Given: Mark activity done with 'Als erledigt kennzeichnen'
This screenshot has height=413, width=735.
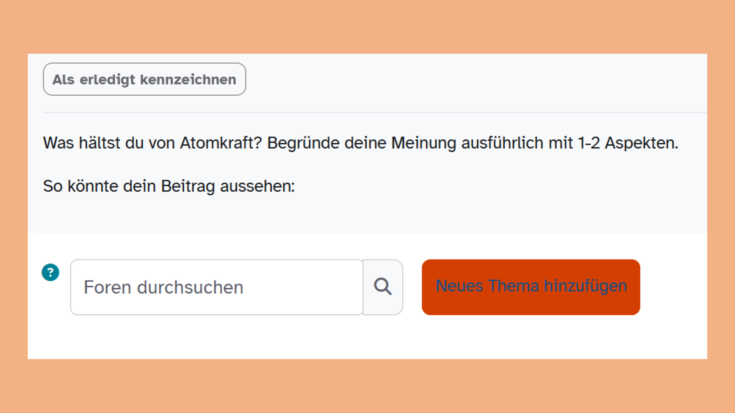Looking at the screenshot, I should tap(144, 79).
